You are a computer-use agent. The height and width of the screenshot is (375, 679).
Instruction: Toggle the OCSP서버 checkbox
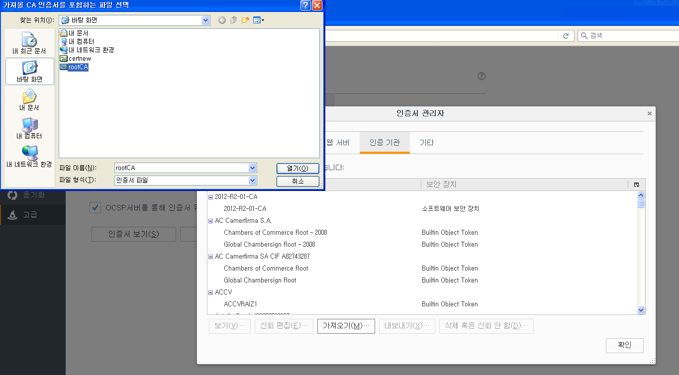click(95, 208)
